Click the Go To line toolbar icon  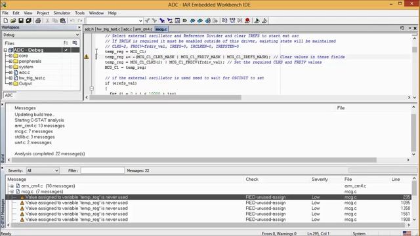click(x=177, y=20)
